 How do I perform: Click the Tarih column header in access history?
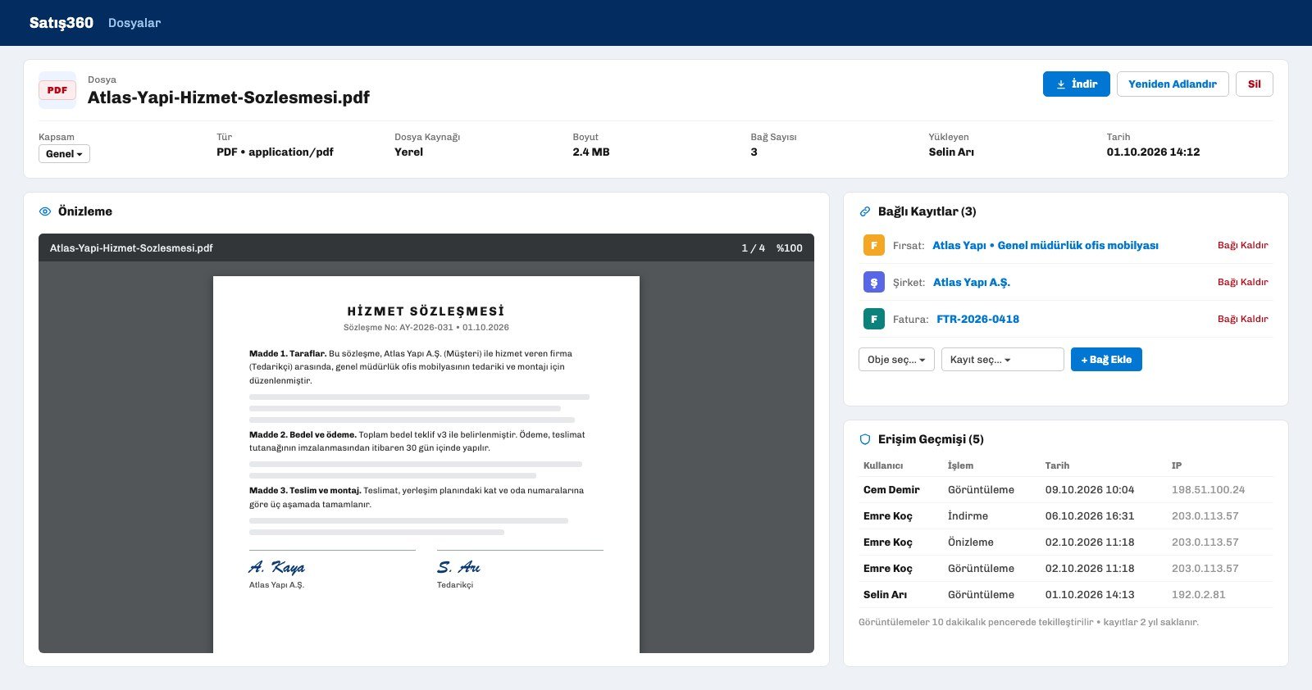tap(1057, 465)
